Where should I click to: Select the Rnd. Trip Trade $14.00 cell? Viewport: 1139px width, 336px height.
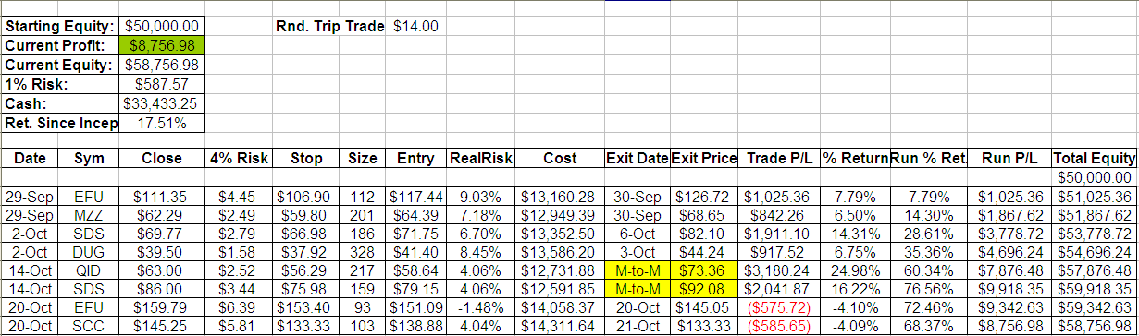[x=416, y=27]
